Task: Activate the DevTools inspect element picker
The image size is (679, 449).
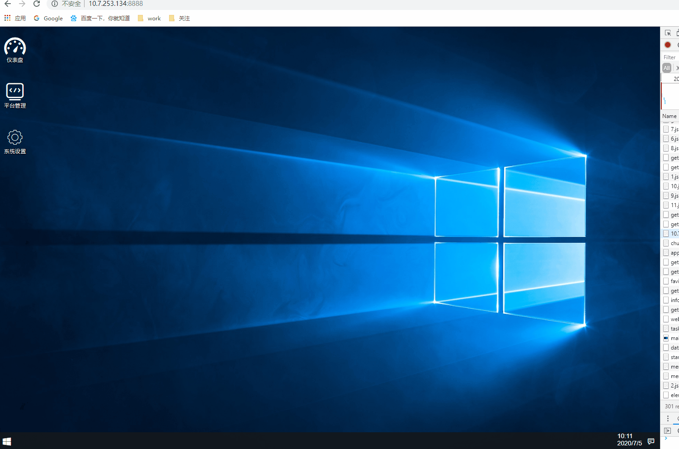Action: point(668,33)
